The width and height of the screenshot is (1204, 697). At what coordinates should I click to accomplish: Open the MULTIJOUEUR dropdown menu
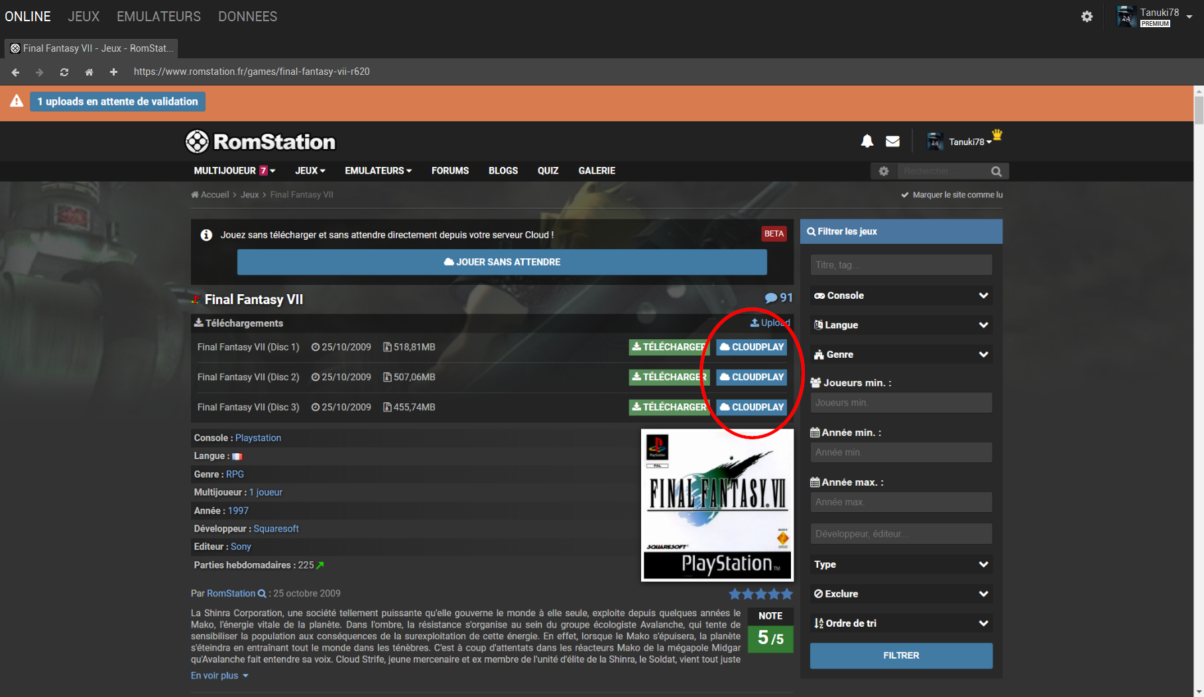235,171
